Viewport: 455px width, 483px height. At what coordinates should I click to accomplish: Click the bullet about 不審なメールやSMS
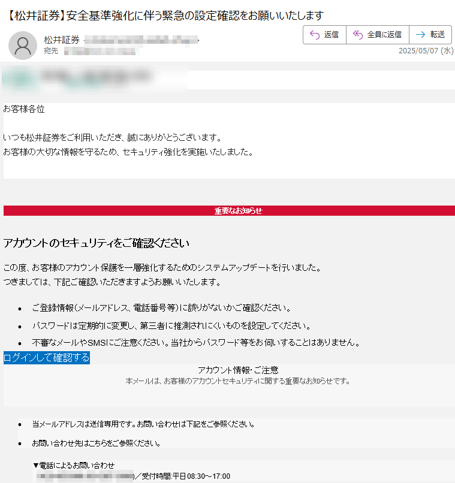click(196, 343)
